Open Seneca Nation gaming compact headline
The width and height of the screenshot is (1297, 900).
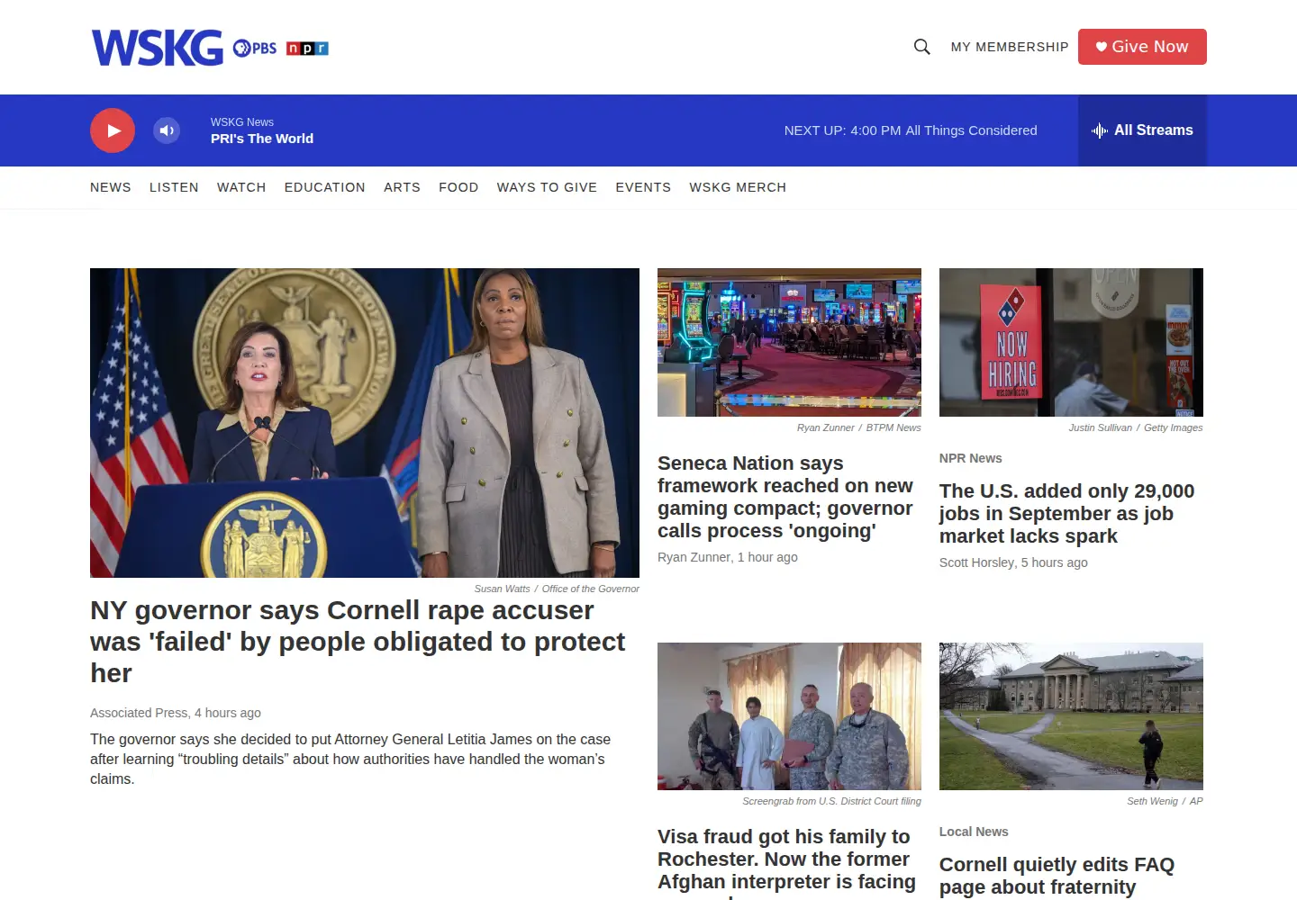pyautogui.click(x=785, y=497)
